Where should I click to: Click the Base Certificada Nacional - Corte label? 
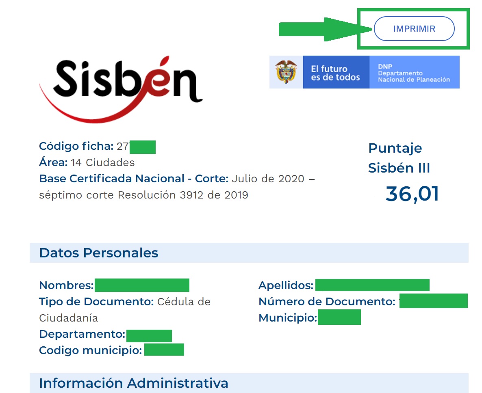click(x=134, y=179)
